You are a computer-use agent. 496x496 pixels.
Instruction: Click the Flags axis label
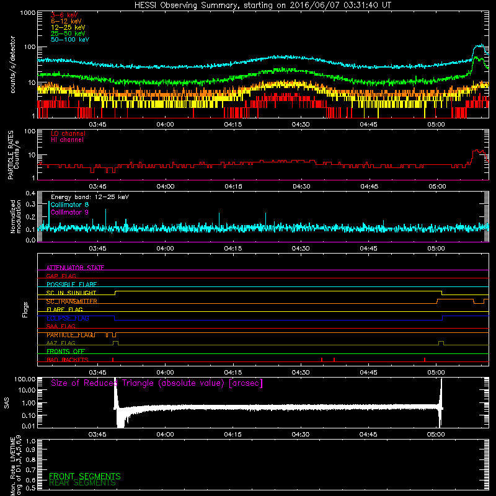(25, 309)
